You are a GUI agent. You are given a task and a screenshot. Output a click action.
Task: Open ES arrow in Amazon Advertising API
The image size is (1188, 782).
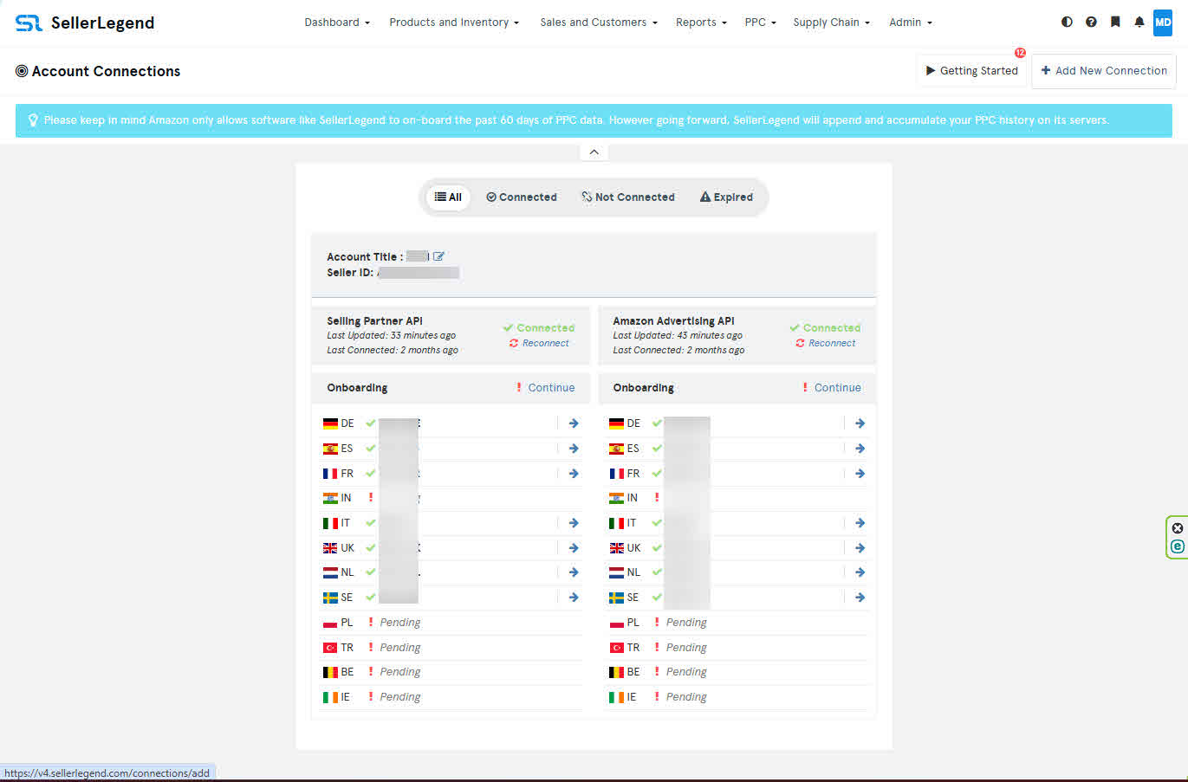point(860,449)
